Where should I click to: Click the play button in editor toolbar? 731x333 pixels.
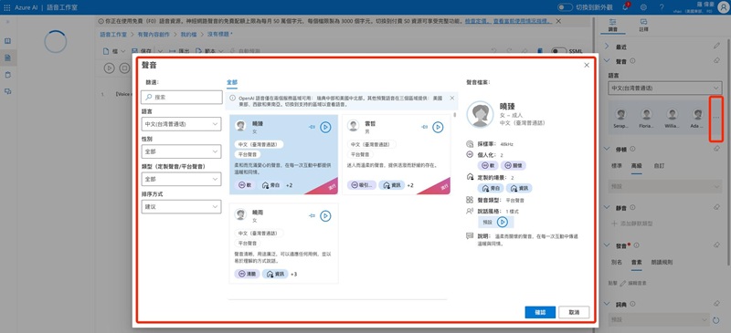point(109,68)
